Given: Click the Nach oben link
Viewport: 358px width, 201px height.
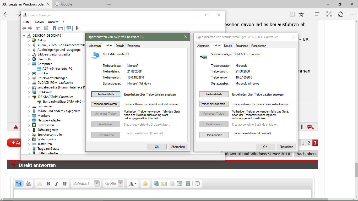Looking at the screenshot, I should 306,154.
